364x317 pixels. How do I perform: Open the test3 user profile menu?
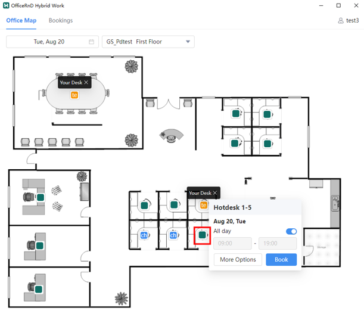pos(349,20)
